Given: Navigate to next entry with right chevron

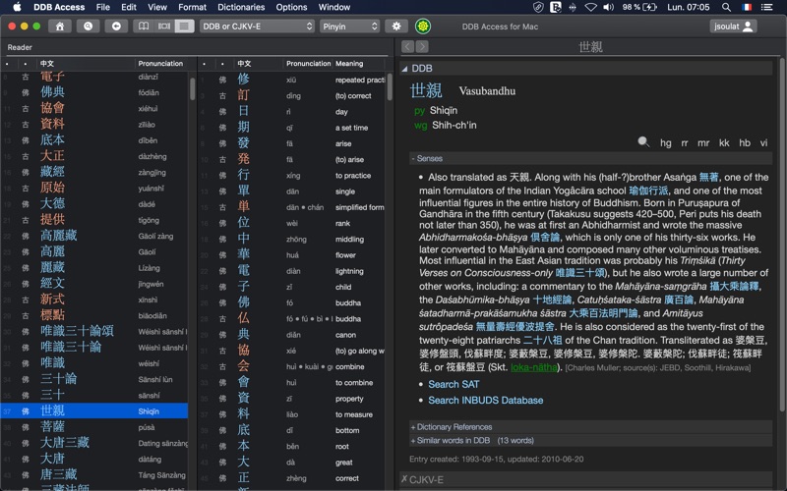Looking at the screenshot, I should (422, 46).
